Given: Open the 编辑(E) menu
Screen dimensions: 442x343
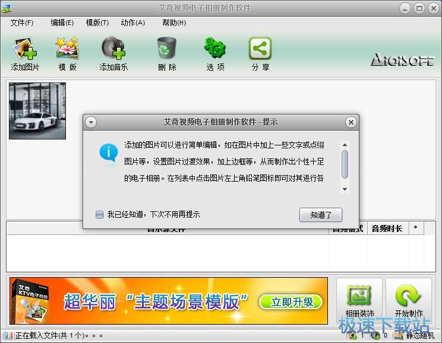Looking at the screenshot, I should (62, 23).
